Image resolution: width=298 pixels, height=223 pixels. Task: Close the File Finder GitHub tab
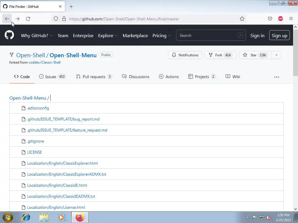[60, 6]
